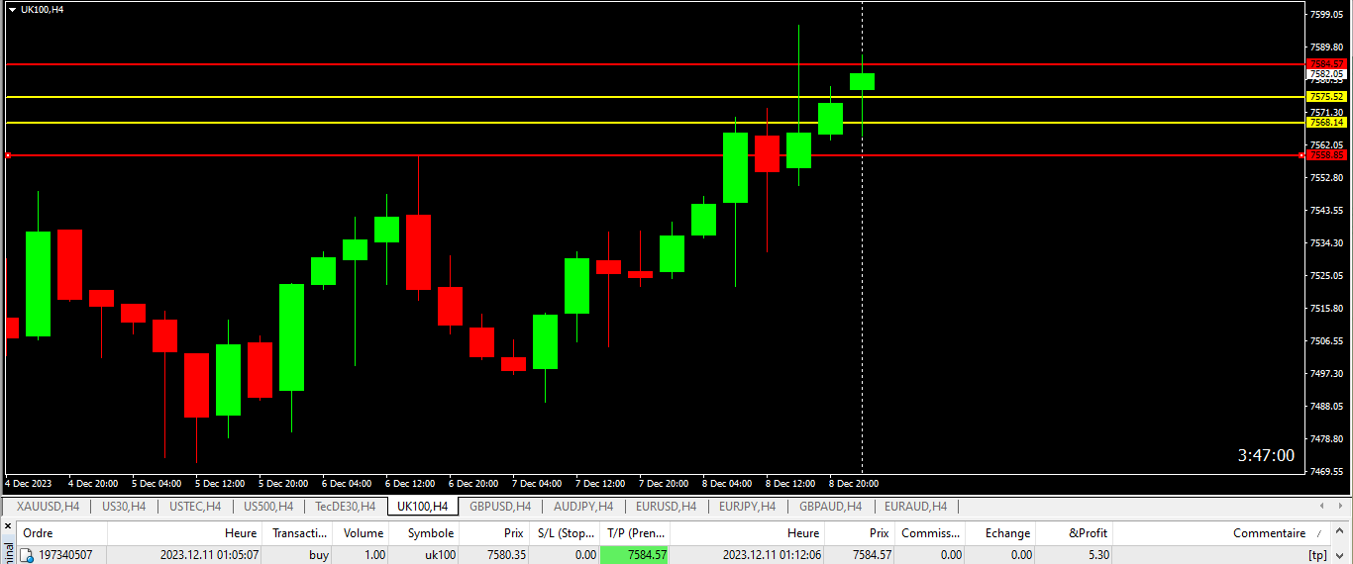Open the USTEC,H4 chart tab
1353x564 pixels.
(x=195, y=507)
